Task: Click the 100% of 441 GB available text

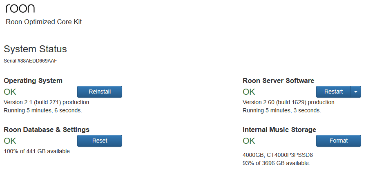Action: (38, 151)
